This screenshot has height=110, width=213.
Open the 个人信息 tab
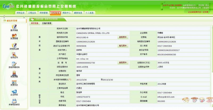click(x=90, y=13)
